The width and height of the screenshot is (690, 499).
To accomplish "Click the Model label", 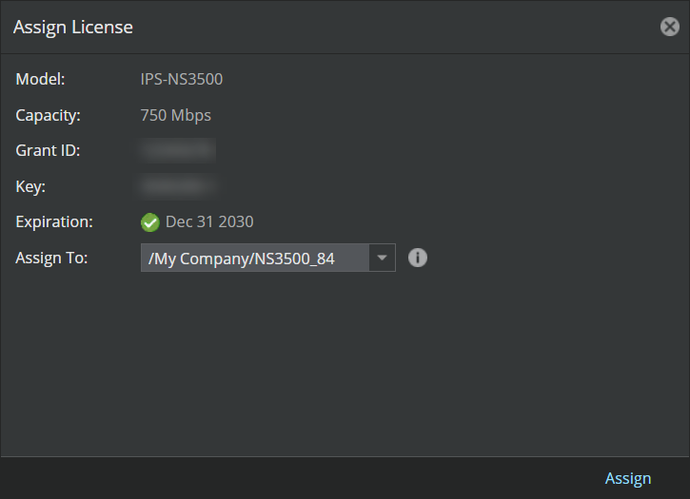I will [x=41, y=79].
